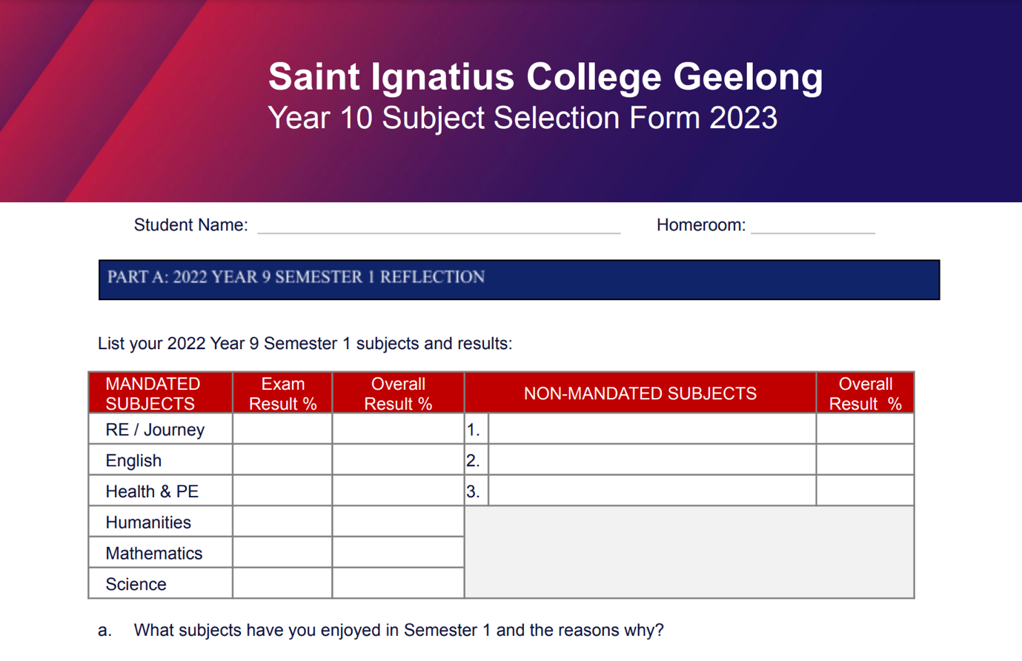Image resolution: width=1022 pixels, height=661 pixels.
Task: Click Health & PE Exam Result cell
Action: (x=282, y=491)
